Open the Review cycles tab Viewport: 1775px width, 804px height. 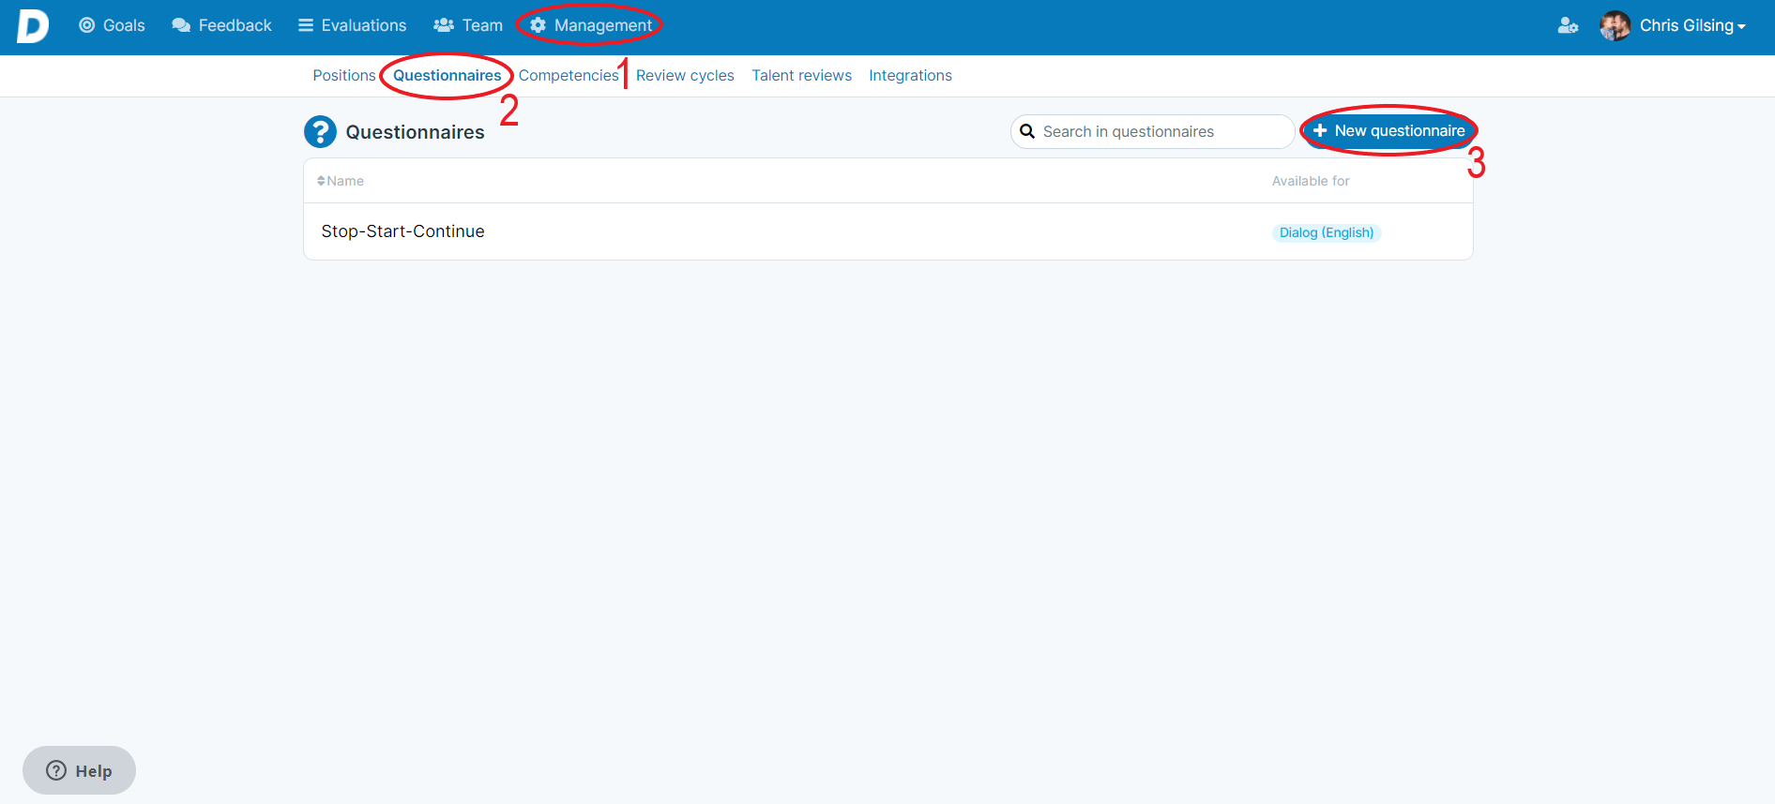click(685, 75)
